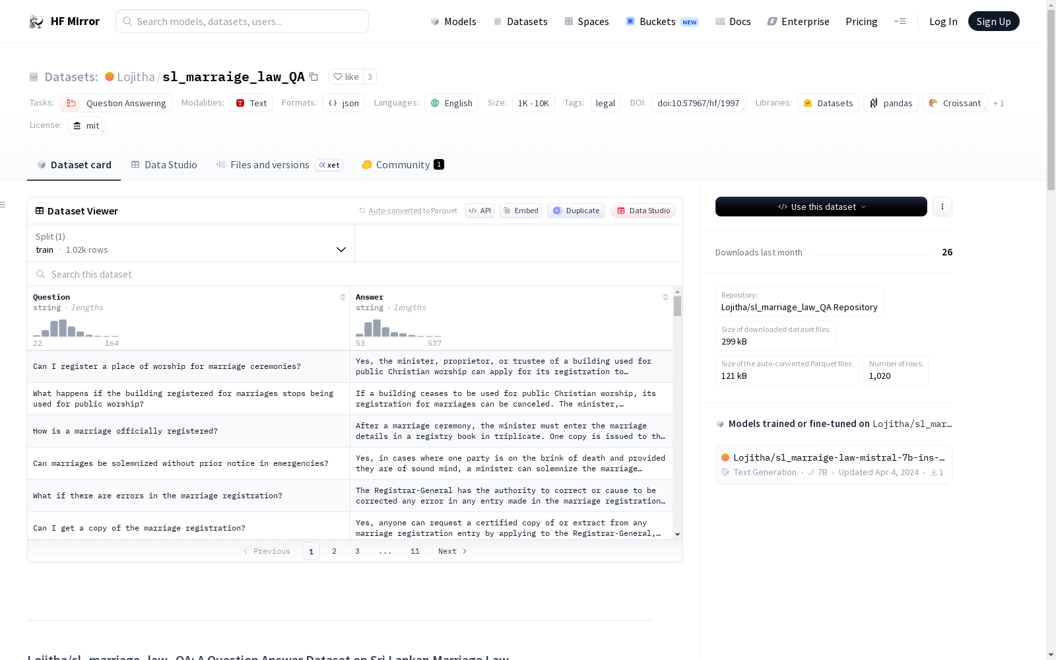Click the pandas library tag

tap(891, 103)
